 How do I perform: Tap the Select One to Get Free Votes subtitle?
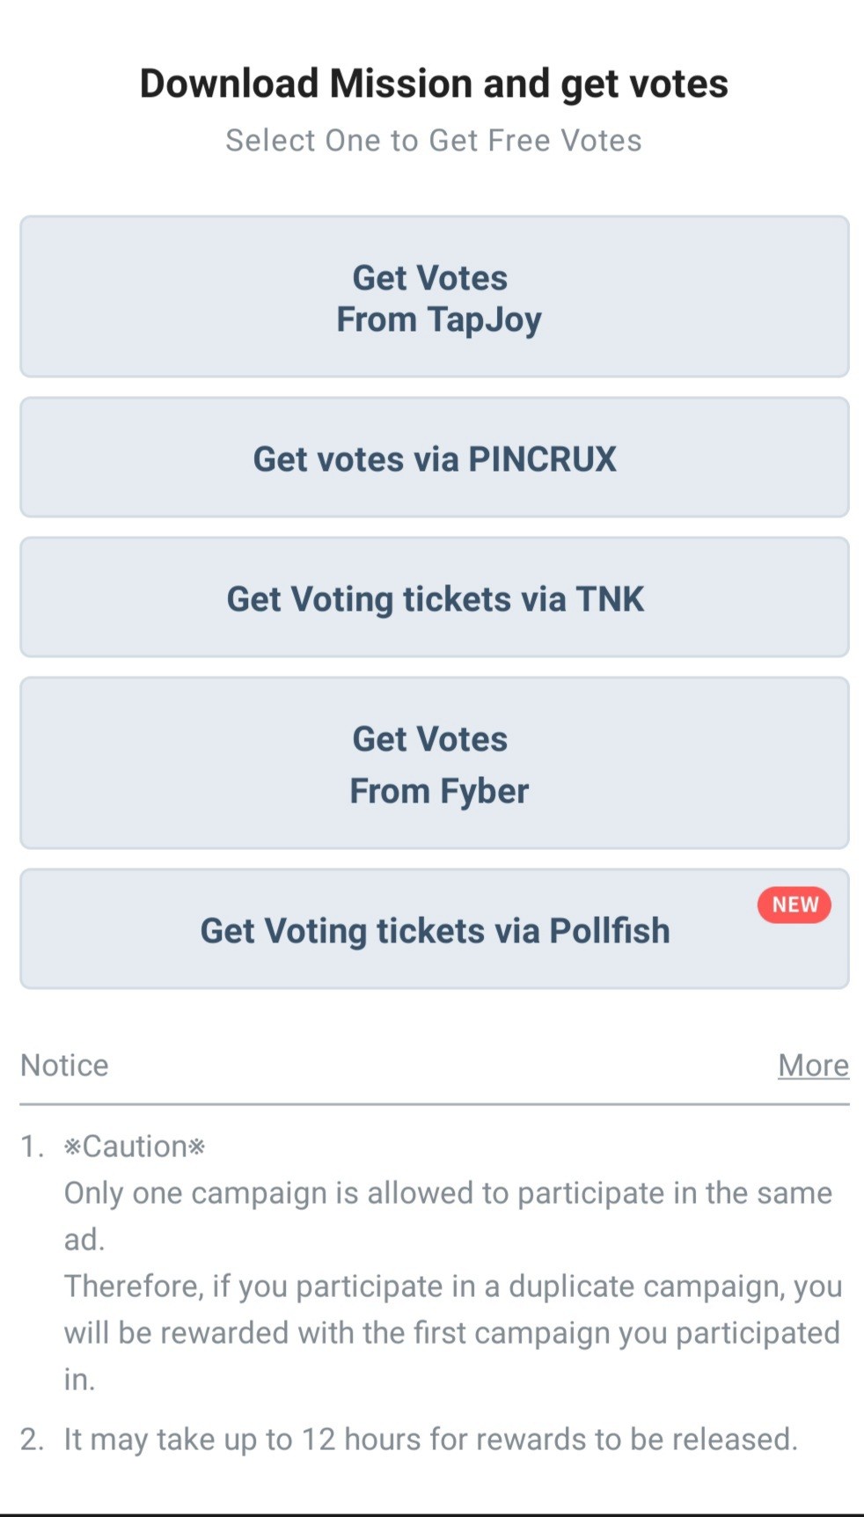click(x=434, y=141)
